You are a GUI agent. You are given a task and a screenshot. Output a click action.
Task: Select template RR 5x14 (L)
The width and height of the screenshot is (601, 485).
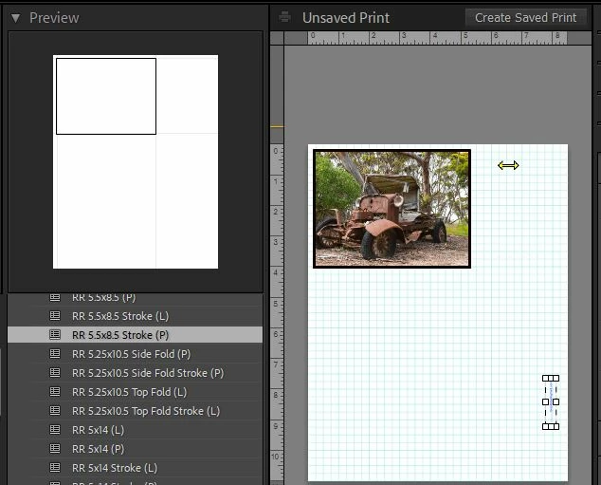pyautogui.click(x=135, y=430)
